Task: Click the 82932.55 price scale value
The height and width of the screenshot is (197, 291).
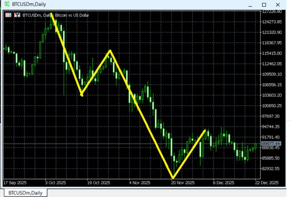Action: coord(272,169)
